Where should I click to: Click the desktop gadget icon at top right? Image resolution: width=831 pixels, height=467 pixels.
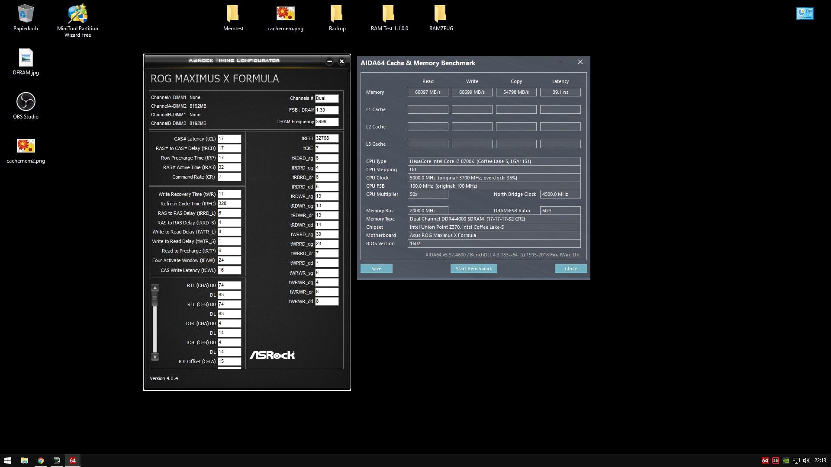(x=805, y=13)
